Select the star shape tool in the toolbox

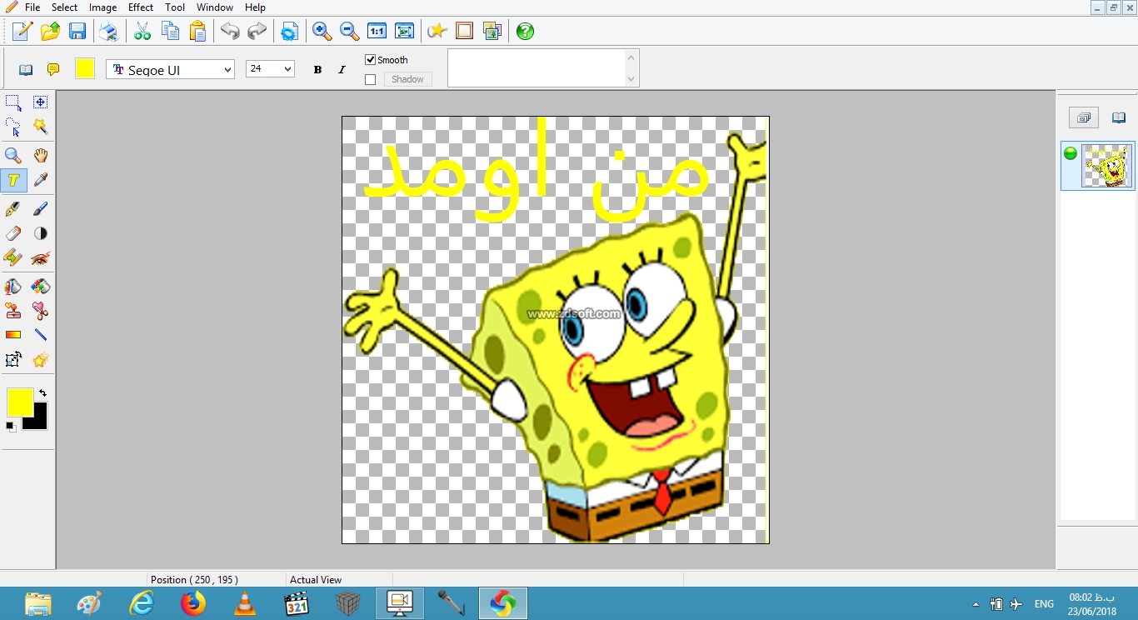pyautogui.click(x=40, y=360)
